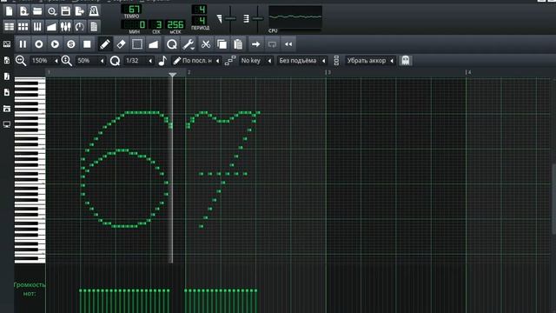
Task: Click the millisecond time display 256
Action: point(175,24)
